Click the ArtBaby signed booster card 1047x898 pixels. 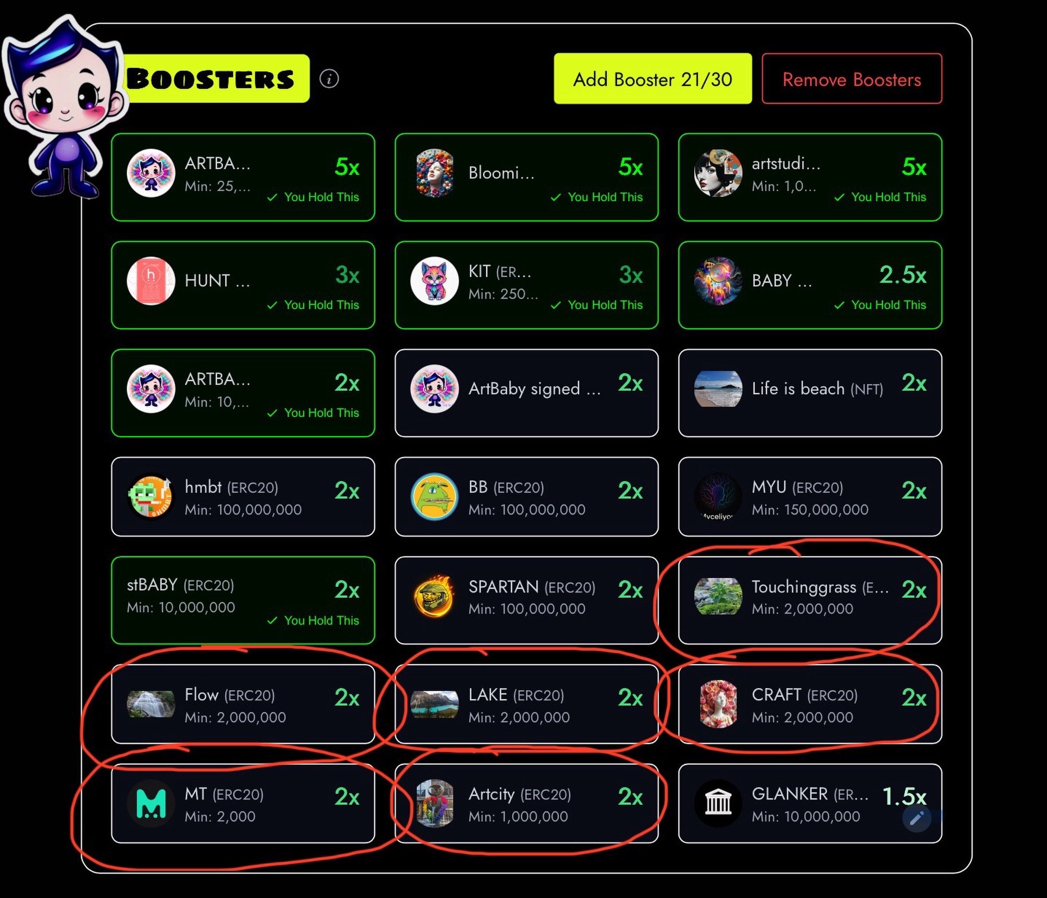tap(526, 393)
